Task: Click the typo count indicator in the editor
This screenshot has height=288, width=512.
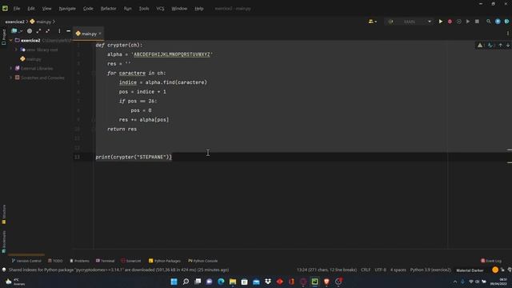Action: click(490, 46)
